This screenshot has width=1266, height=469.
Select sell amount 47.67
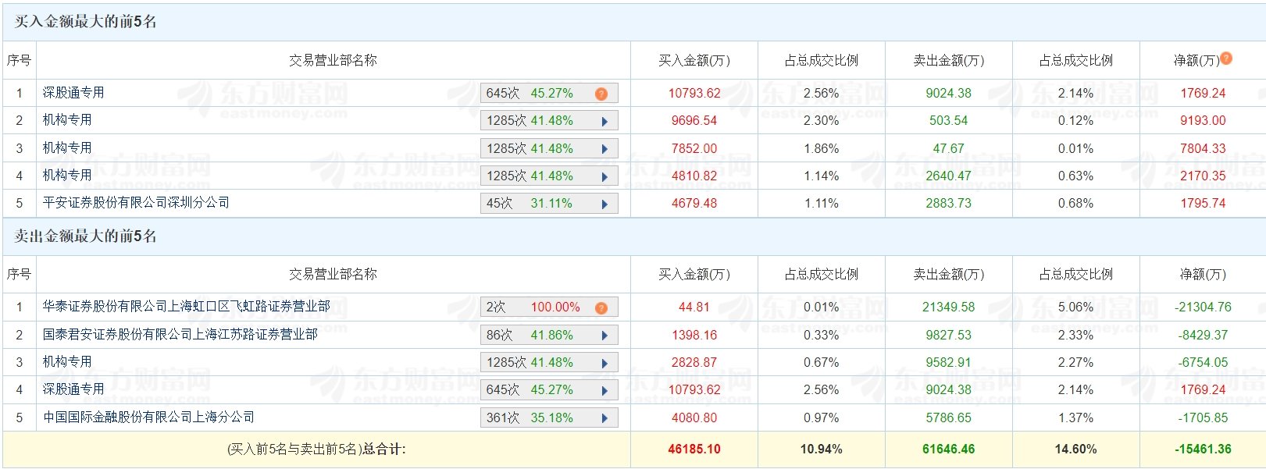pyautogui.click(x=949, y=148)
